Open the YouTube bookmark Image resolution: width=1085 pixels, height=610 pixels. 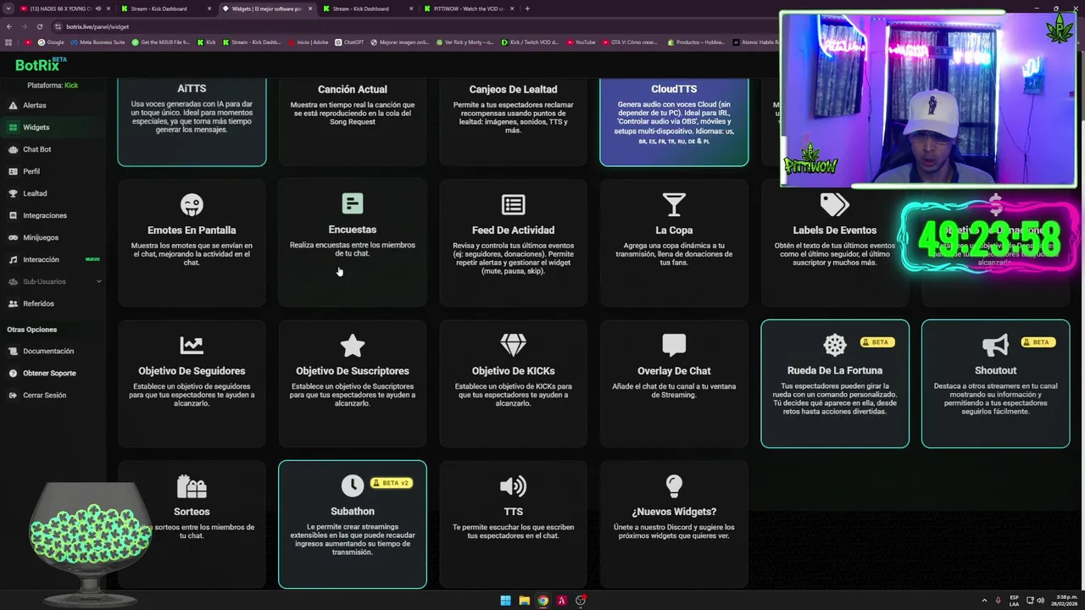click(581, 42)
